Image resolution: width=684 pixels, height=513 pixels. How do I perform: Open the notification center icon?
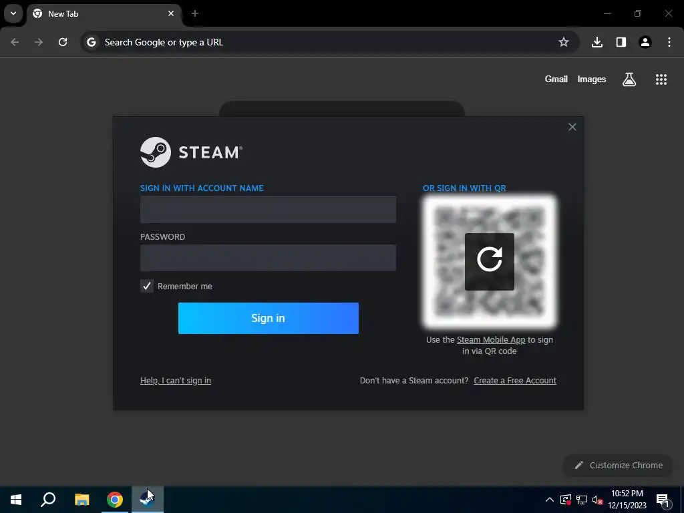coord(663,500)
